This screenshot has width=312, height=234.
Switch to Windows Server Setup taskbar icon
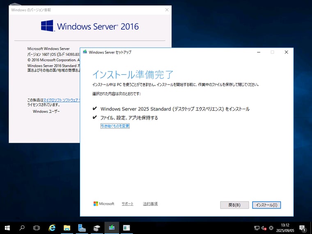(x=112, y=227)
